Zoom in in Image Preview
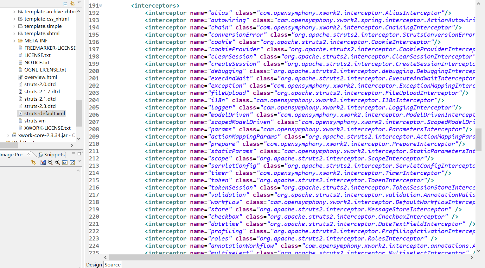This screenshot has width=485, height=268. click(58, 162)
